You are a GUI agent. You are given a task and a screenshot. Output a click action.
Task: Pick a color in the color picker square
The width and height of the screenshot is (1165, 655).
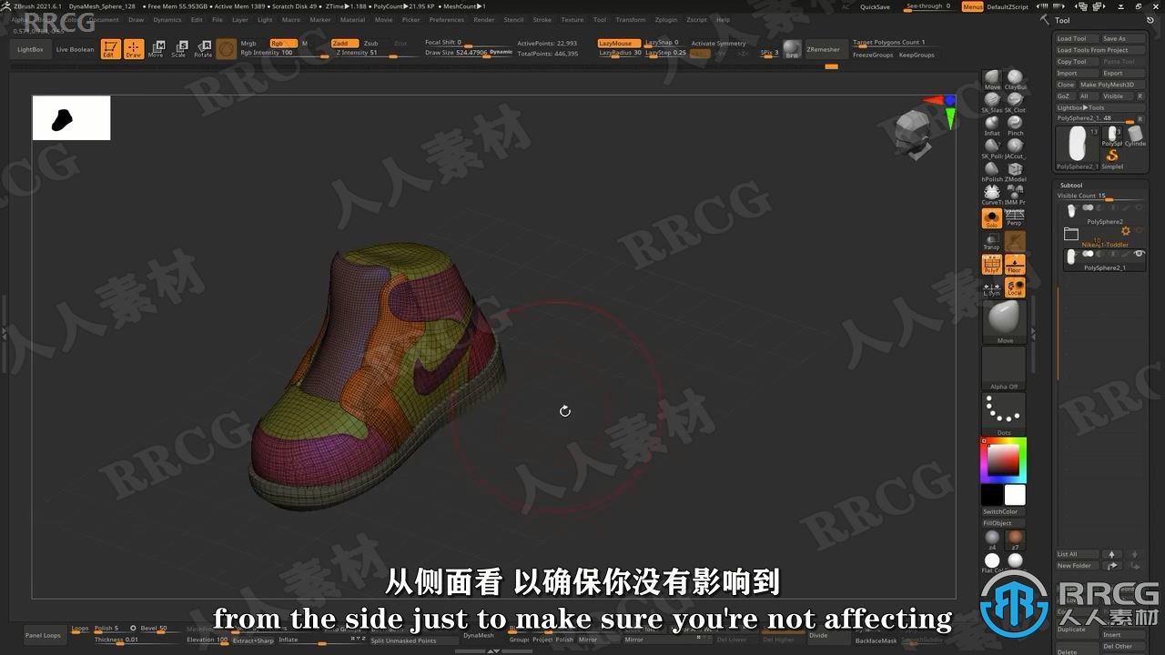point(1004,461)
